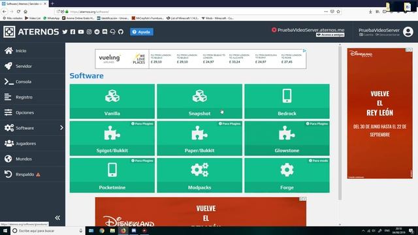The image size is (418, 235).
Task: Open a new browser tab
Action: tap(52, 4)
